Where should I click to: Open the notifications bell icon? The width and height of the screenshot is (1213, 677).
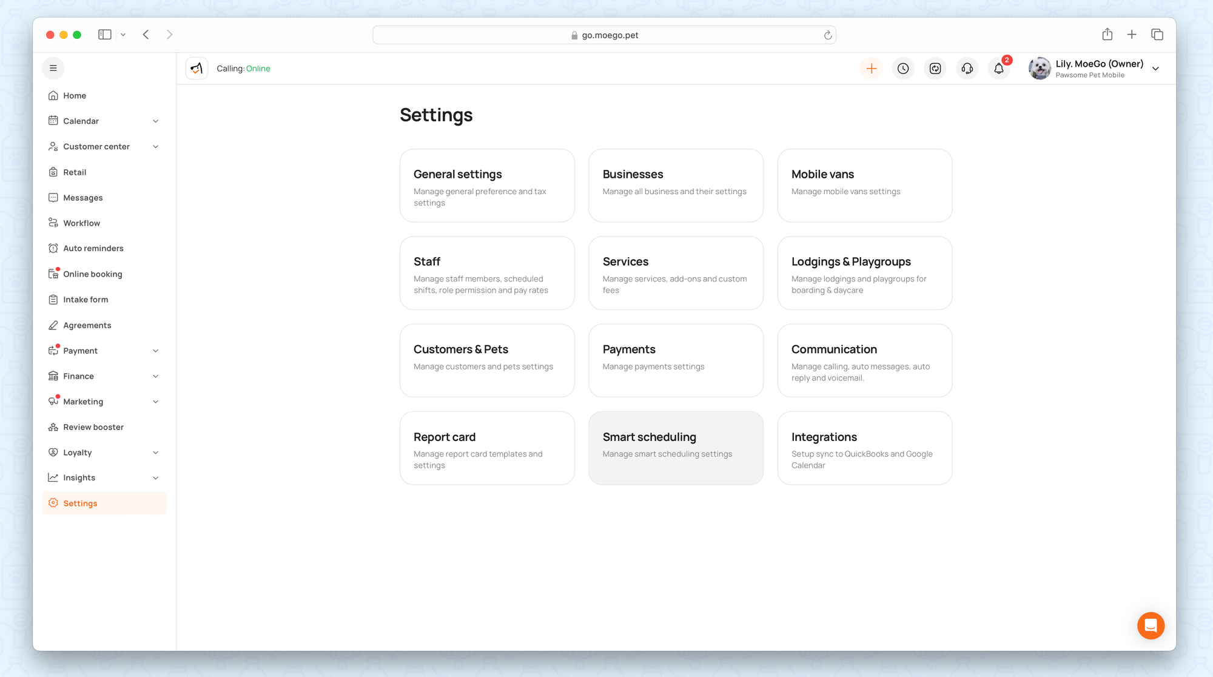[x=999, y=69]
